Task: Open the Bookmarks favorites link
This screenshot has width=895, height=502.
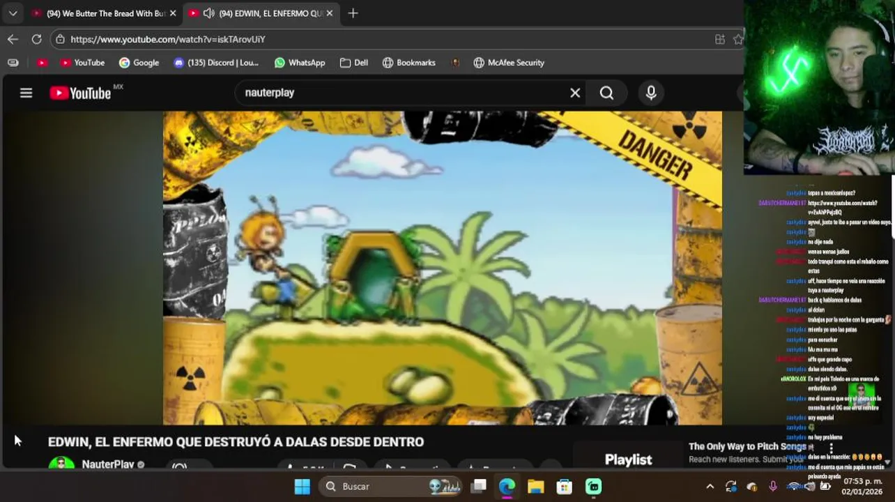Action: tap(409, 63)
